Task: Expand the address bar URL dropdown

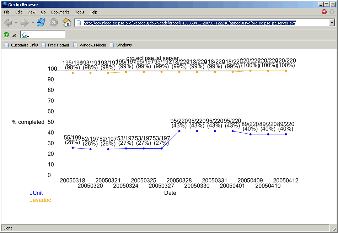Action: tap(332, 23)
